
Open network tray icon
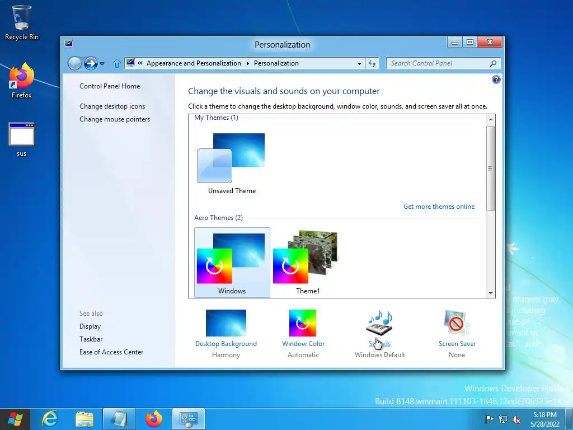(503, 419)
